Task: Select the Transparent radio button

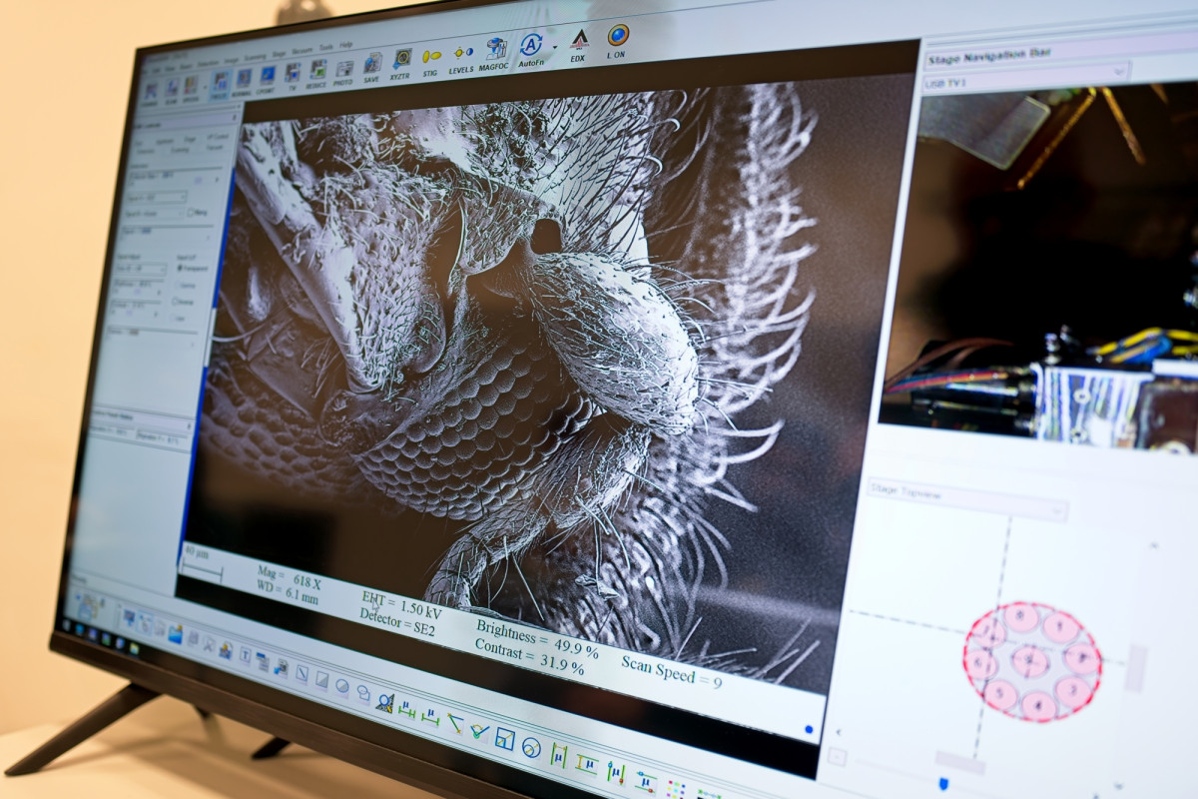Action: [180, 269]
